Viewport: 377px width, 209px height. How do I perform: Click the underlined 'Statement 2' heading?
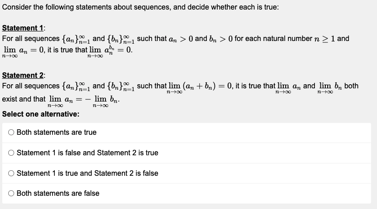[x=23, y=75]
